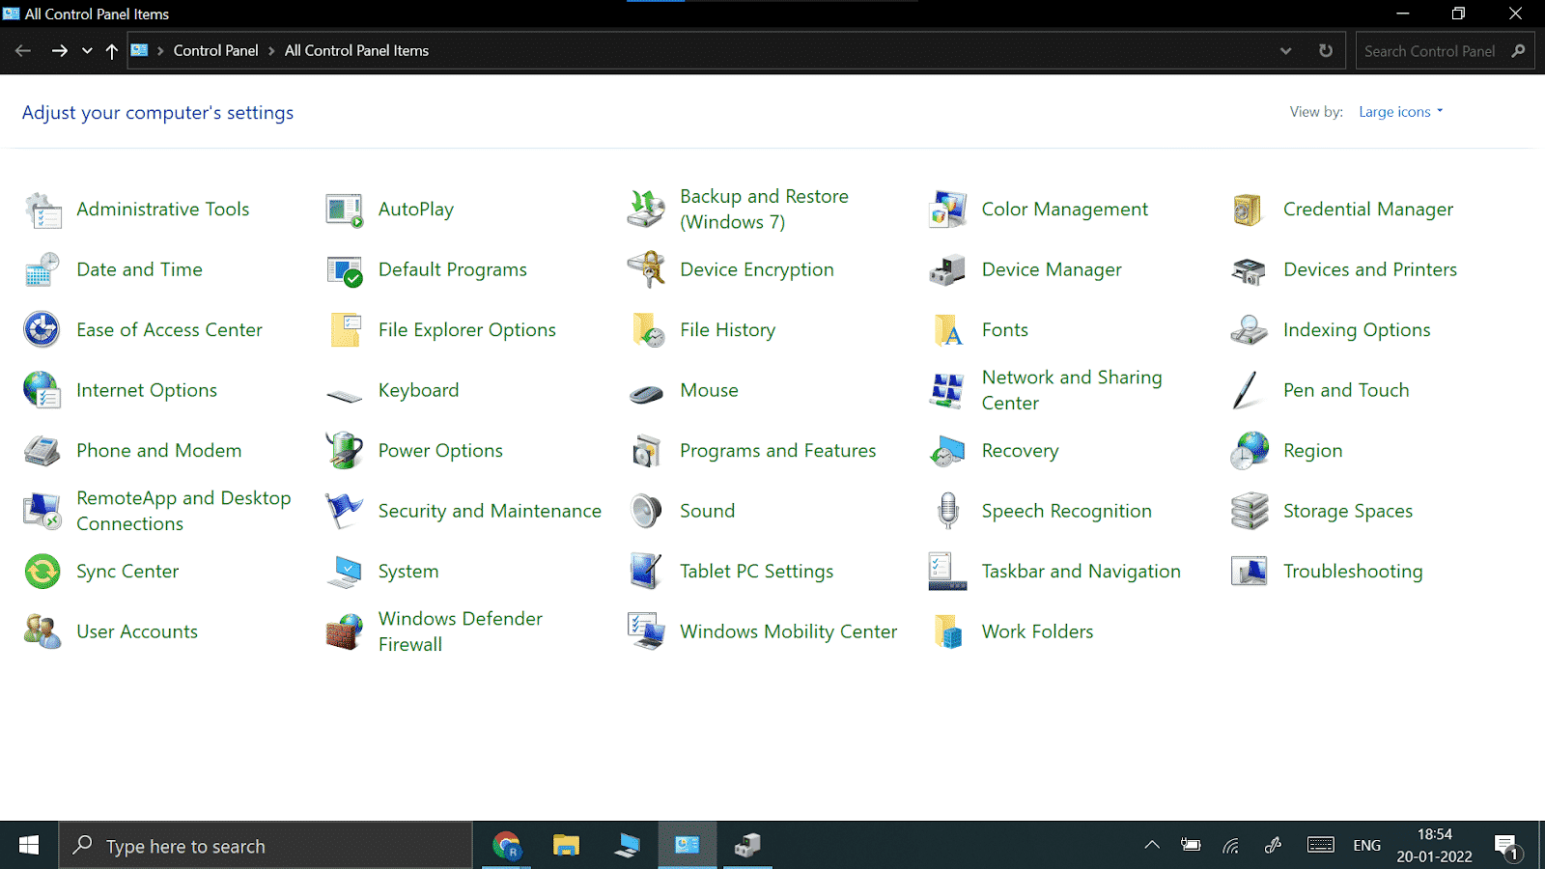This screenshot has height=869, width=1545.
Task: Open the User Accounts link
Action: point(137,631)
